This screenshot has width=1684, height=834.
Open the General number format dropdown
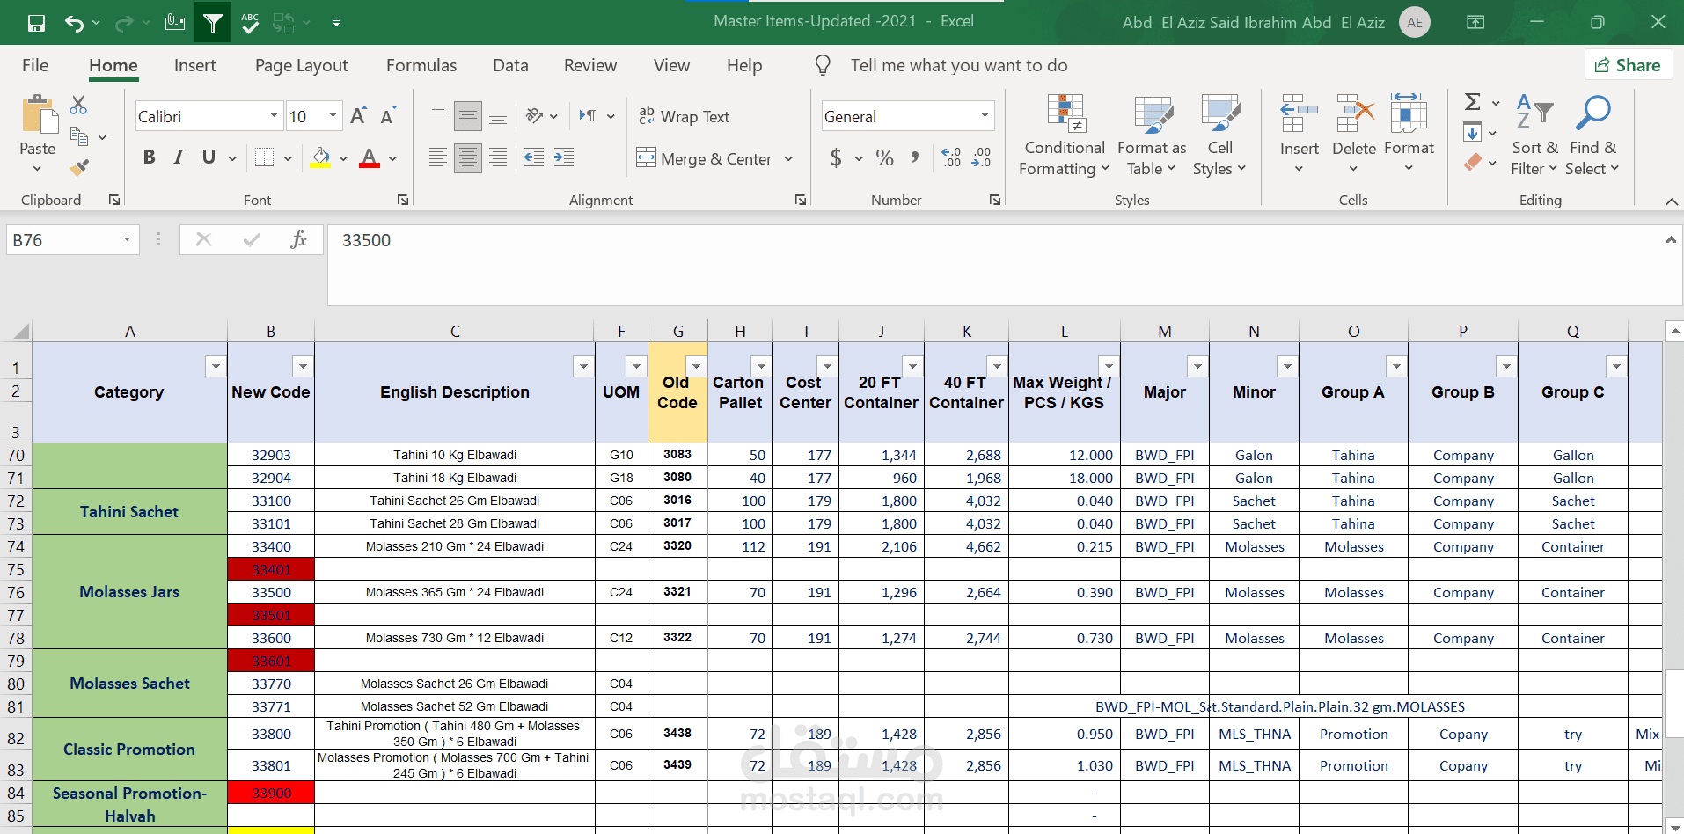[x=985, y=116]
